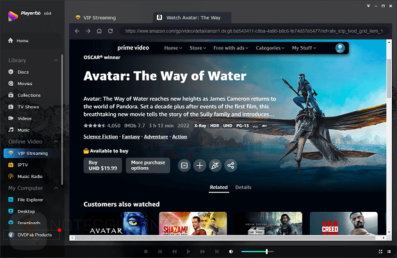Collapse the Online Video section
The image size is (397, 258).
(x=56, y=141)
